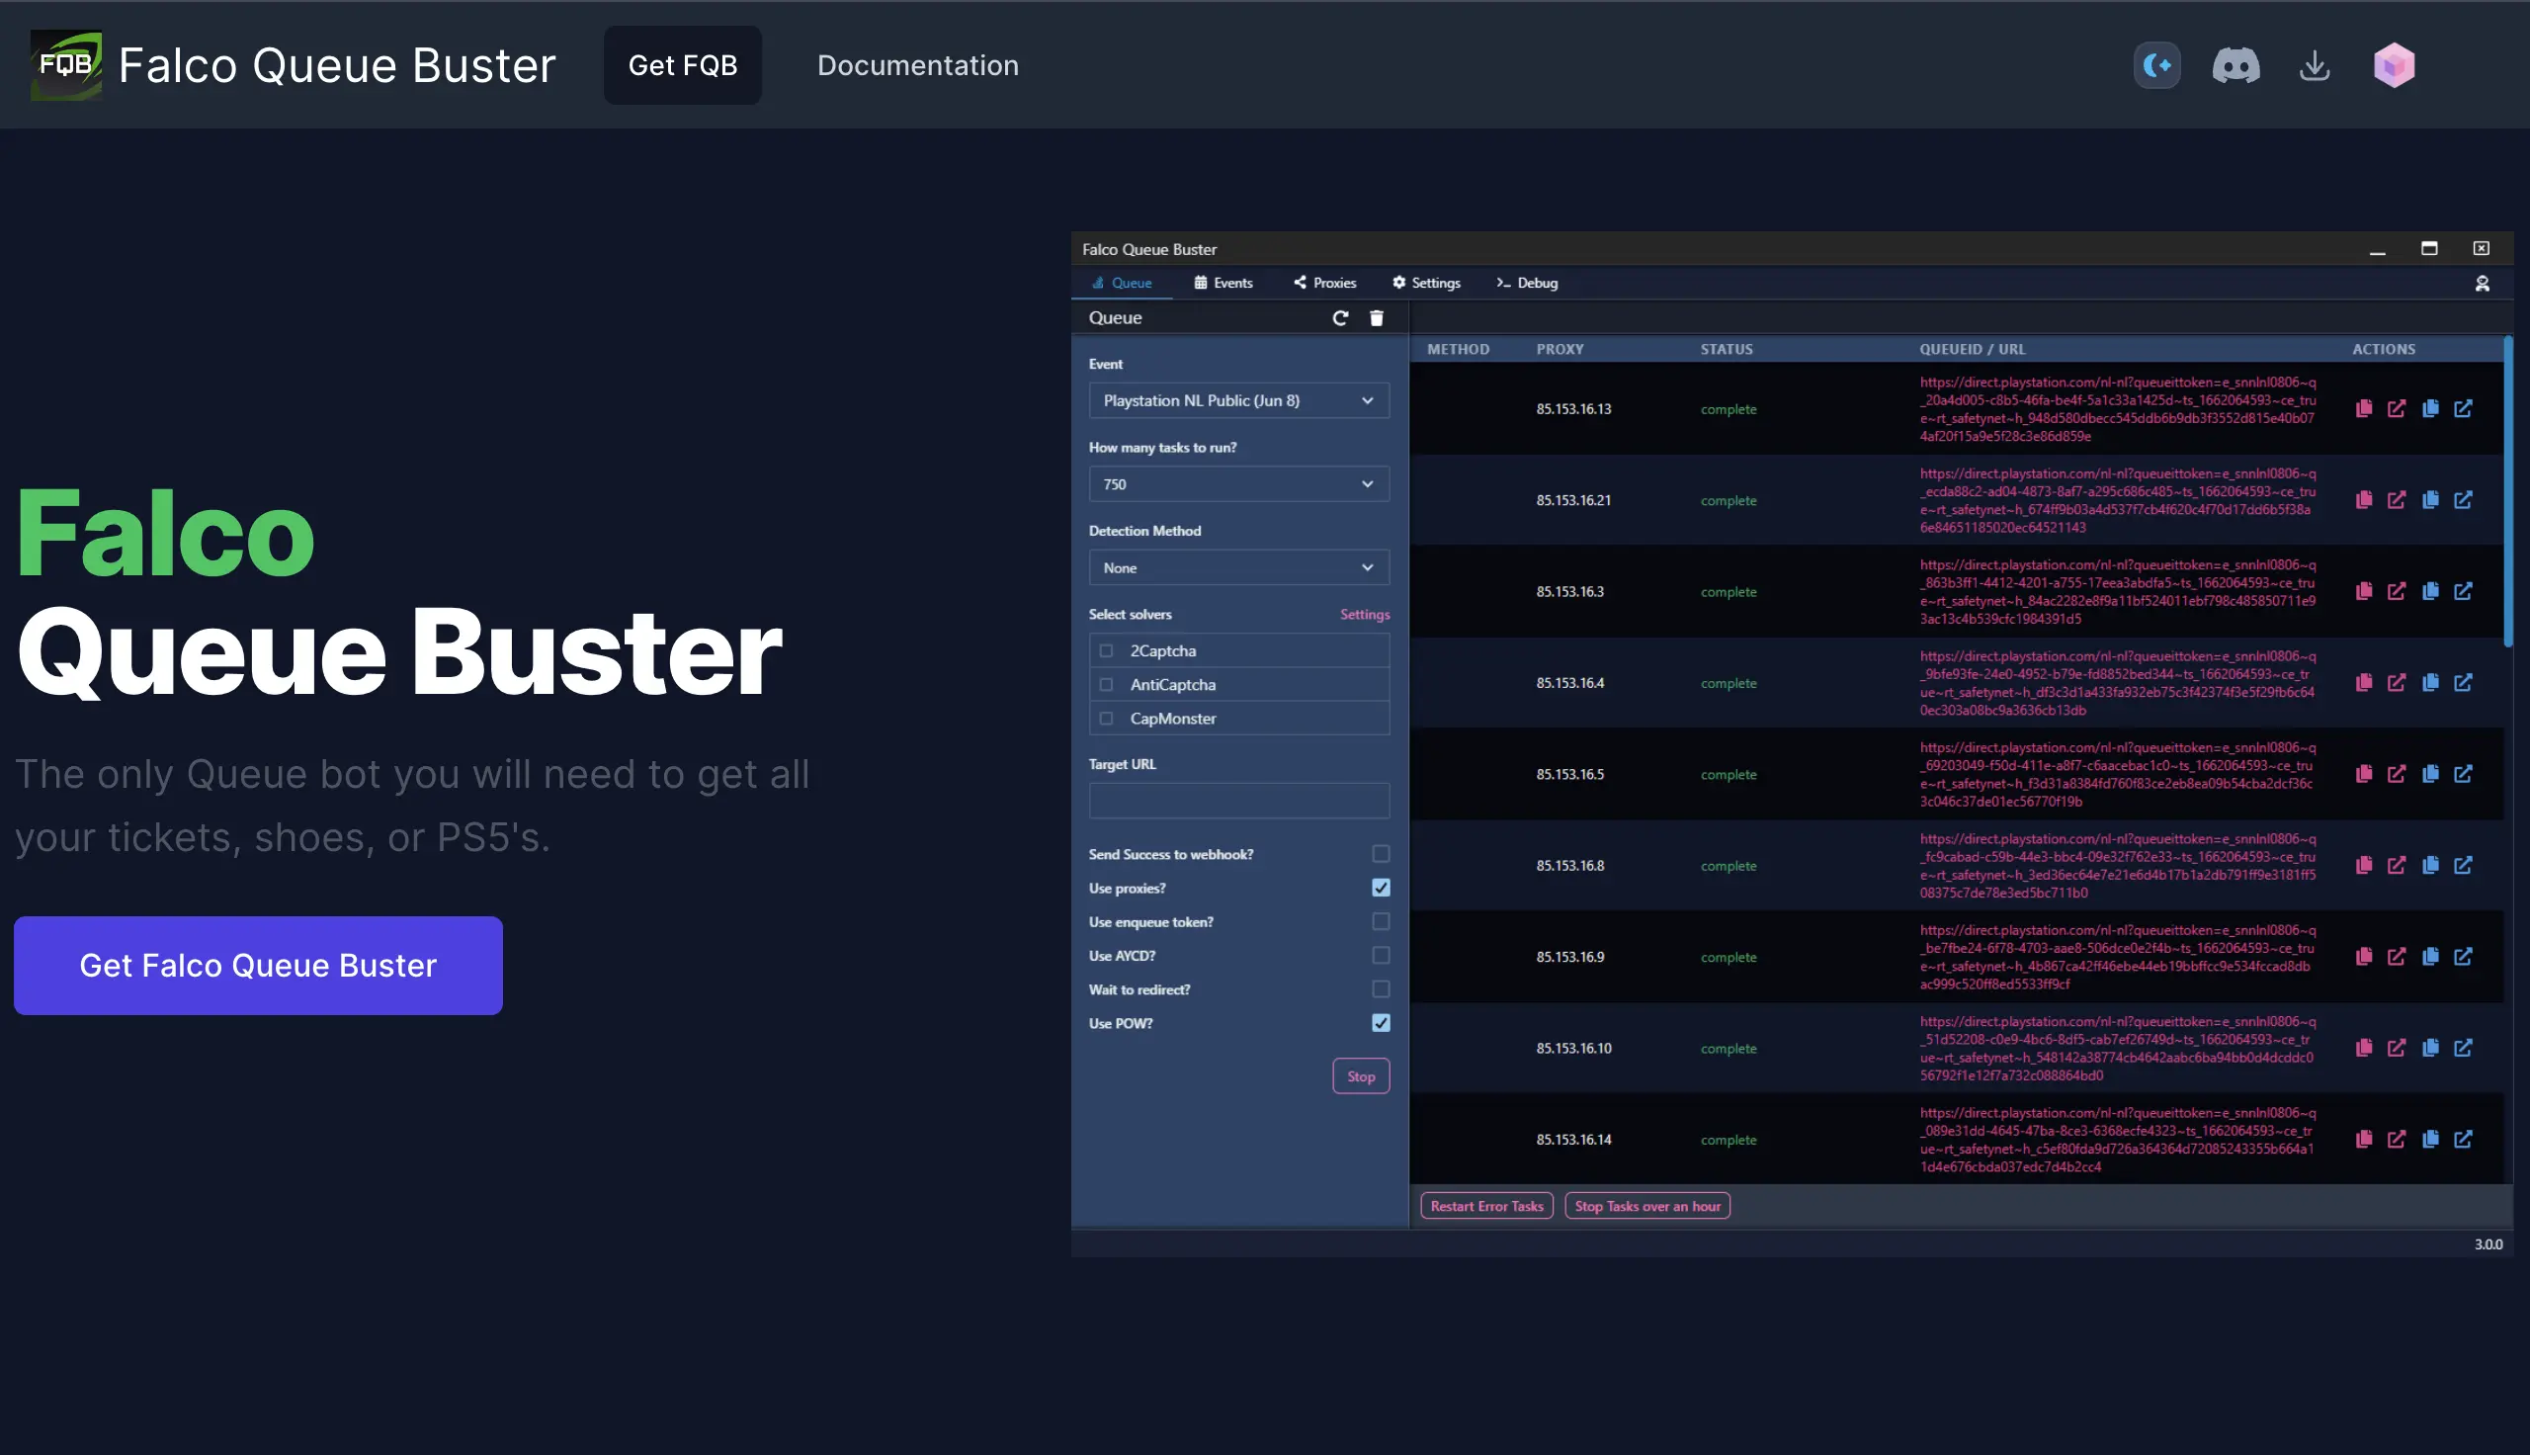Image resolution: width=2530 pixels, height=1455 pixels.
Task: Click the queue trash delete icon
Action: tap(1377, 317)
